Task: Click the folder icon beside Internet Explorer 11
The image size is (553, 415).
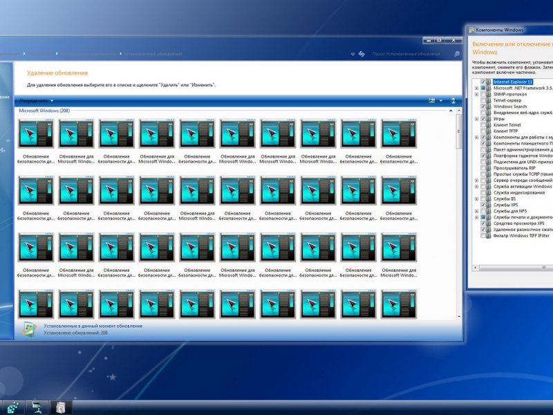Action: point(489,82)
